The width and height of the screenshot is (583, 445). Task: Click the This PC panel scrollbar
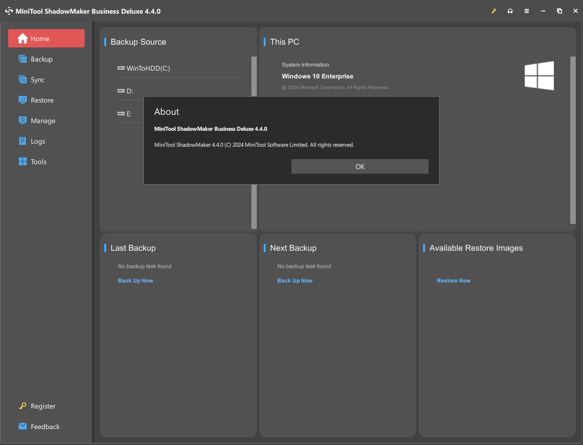pyautogui.click(x=573, y=140)
